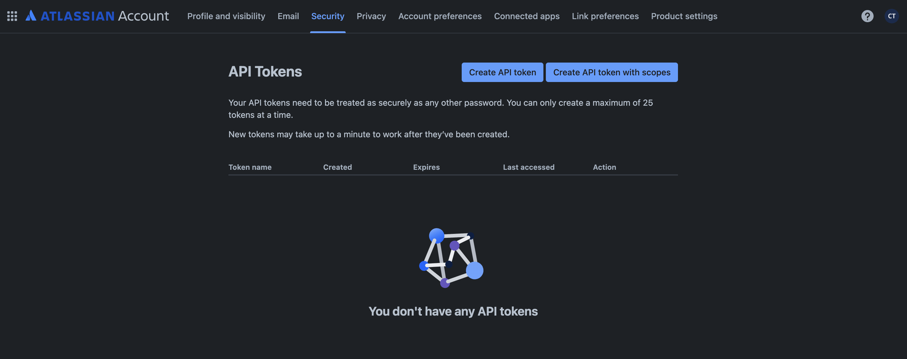Image resolution: width=907 pixels, height=359 pixels.
Task: Go to Account preferences
Action: (x=440, y=16)
